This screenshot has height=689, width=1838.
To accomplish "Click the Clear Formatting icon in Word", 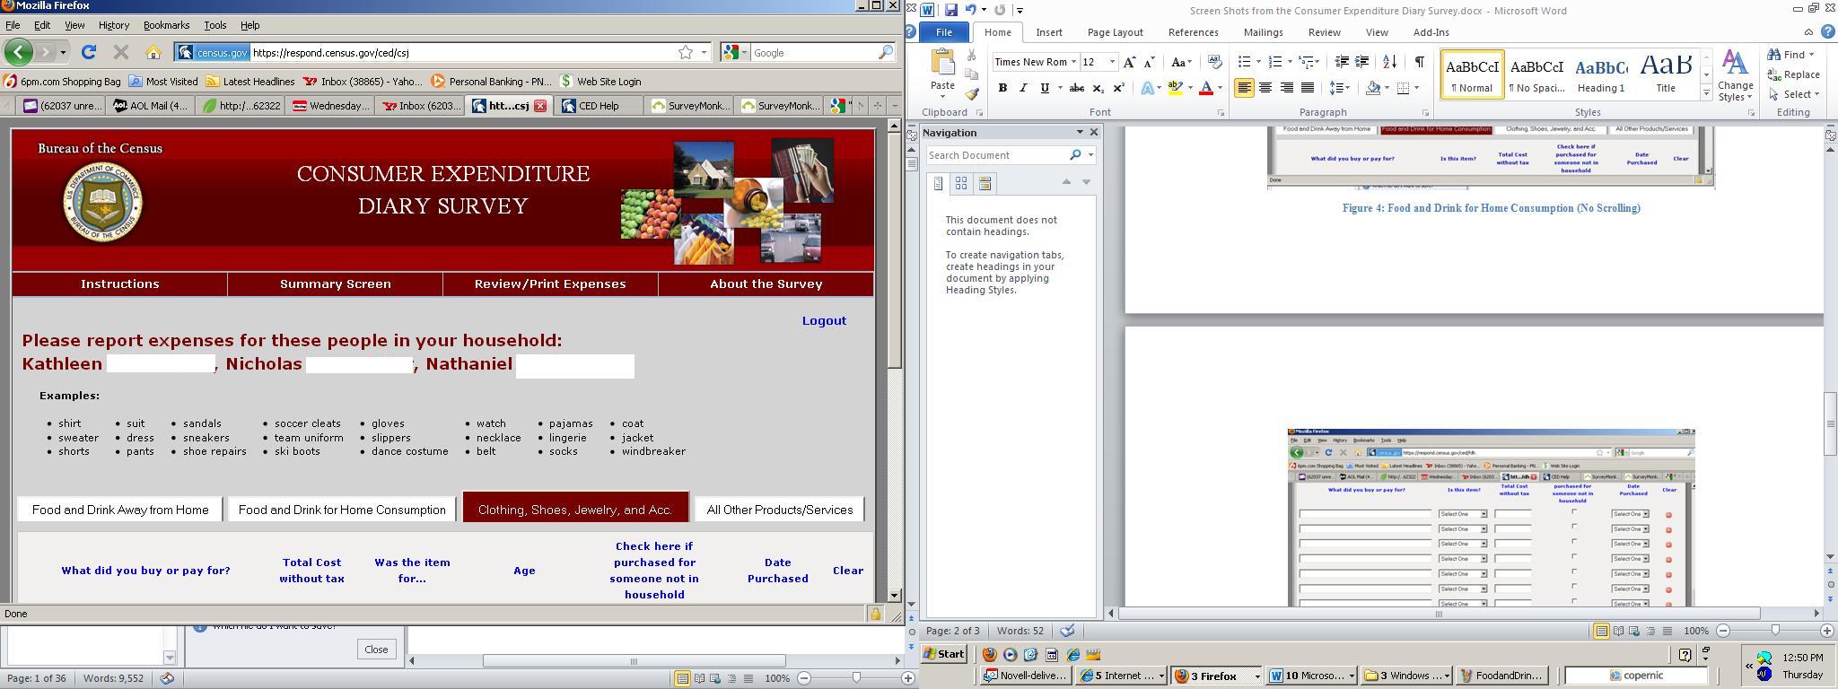I will [1214, 62].
